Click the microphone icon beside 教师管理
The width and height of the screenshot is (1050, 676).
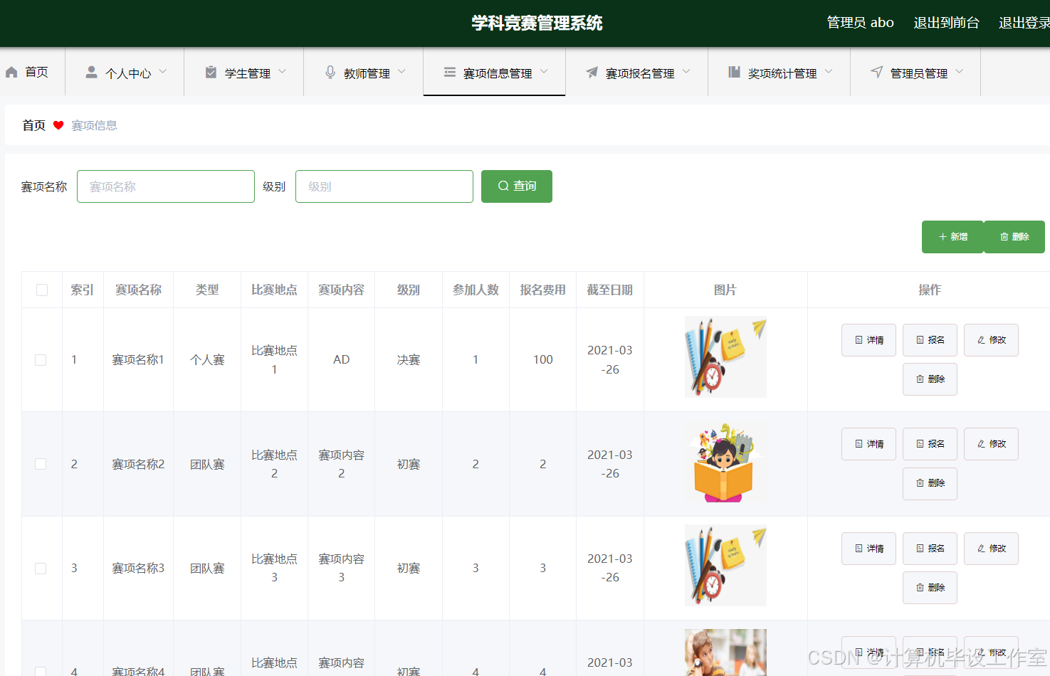coord(330,73)
